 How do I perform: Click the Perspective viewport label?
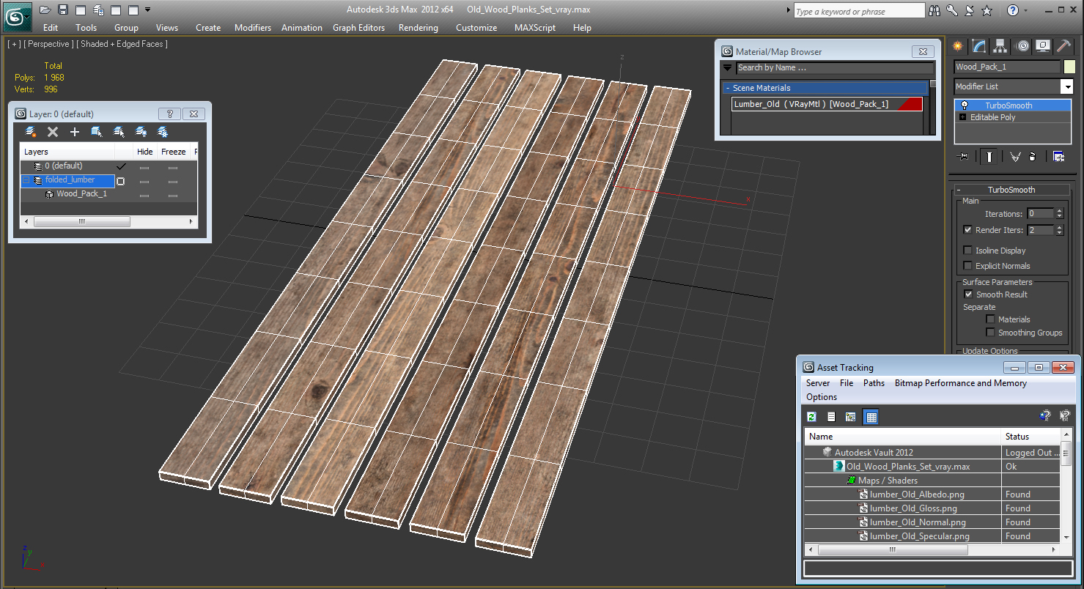click(48, 44)
